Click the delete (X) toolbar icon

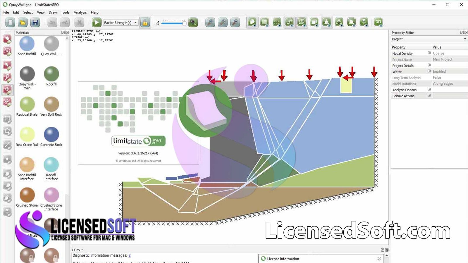click(79, 23)
